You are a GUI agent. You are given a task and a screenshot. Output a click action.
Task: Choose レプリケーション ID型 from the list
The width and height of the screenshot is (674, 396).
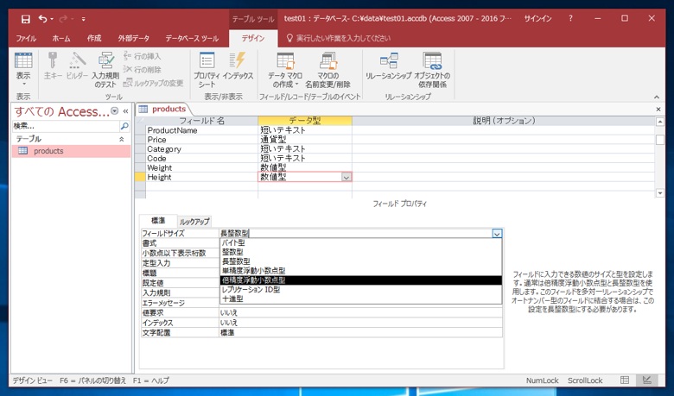[x=360, y=290]
